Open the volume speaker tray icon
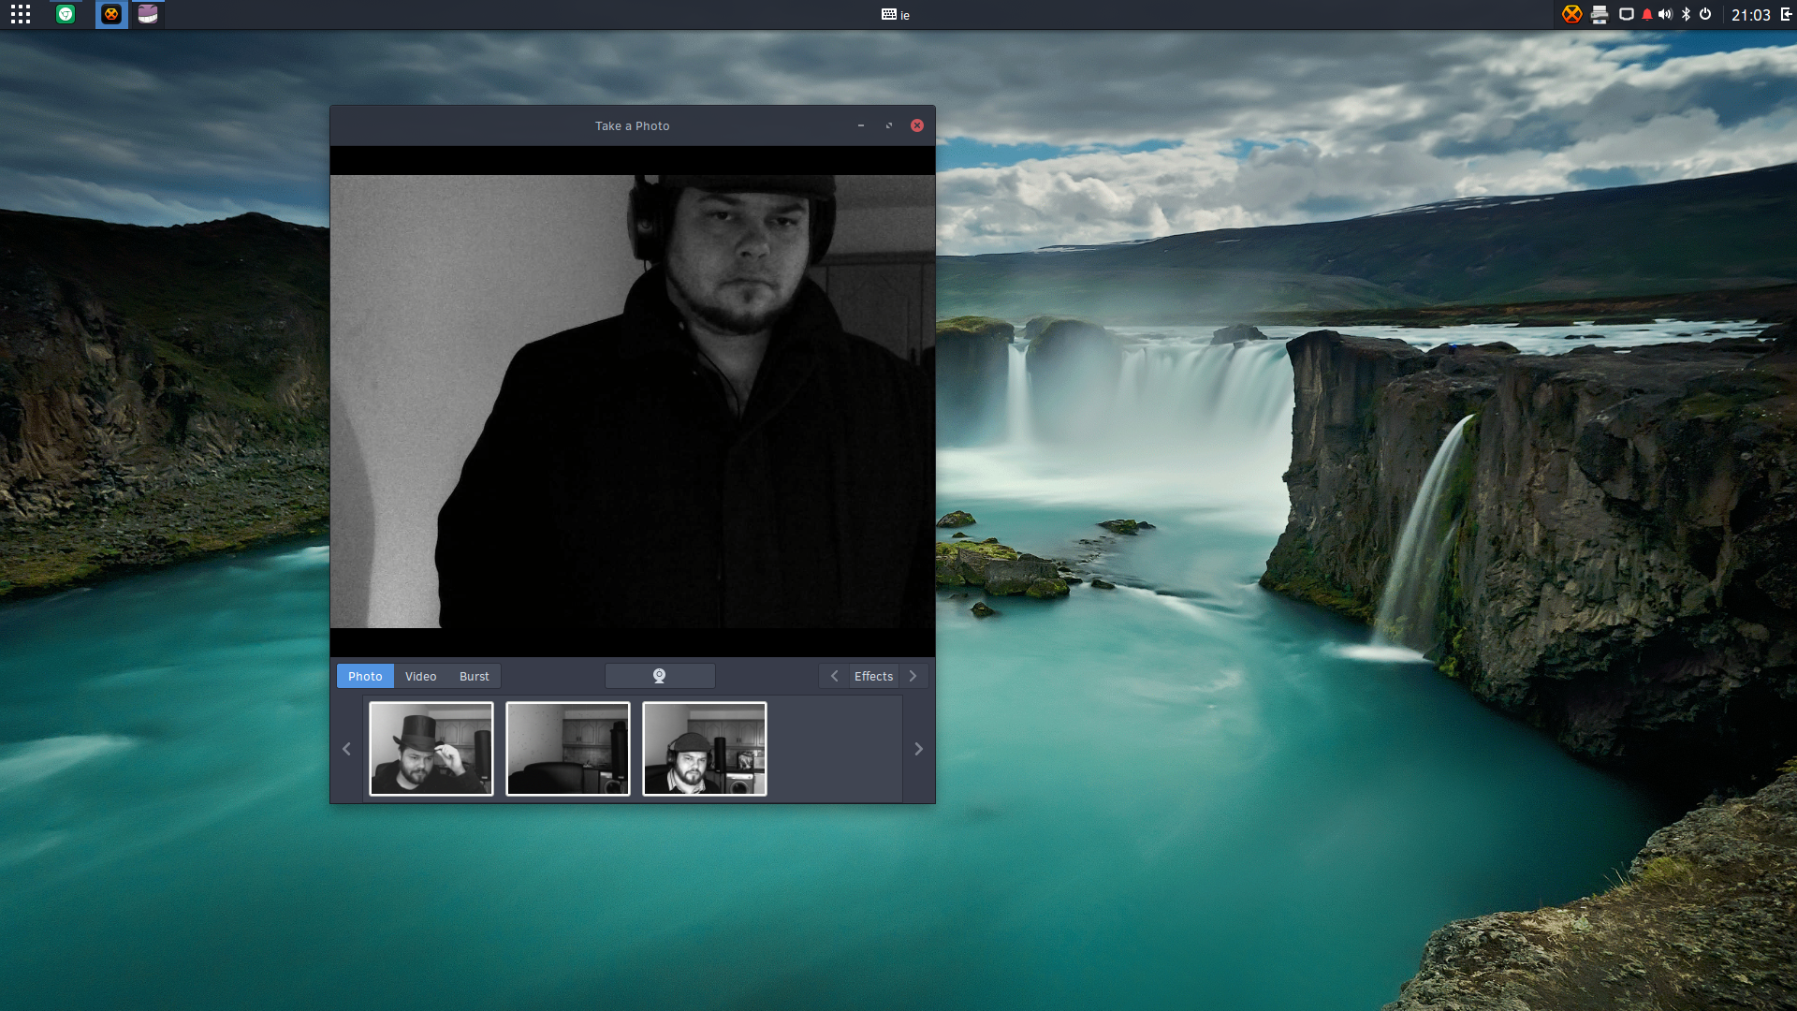Image resolution: width=1797 pixels, height=1011 pixels. (x=1665, y=14)
